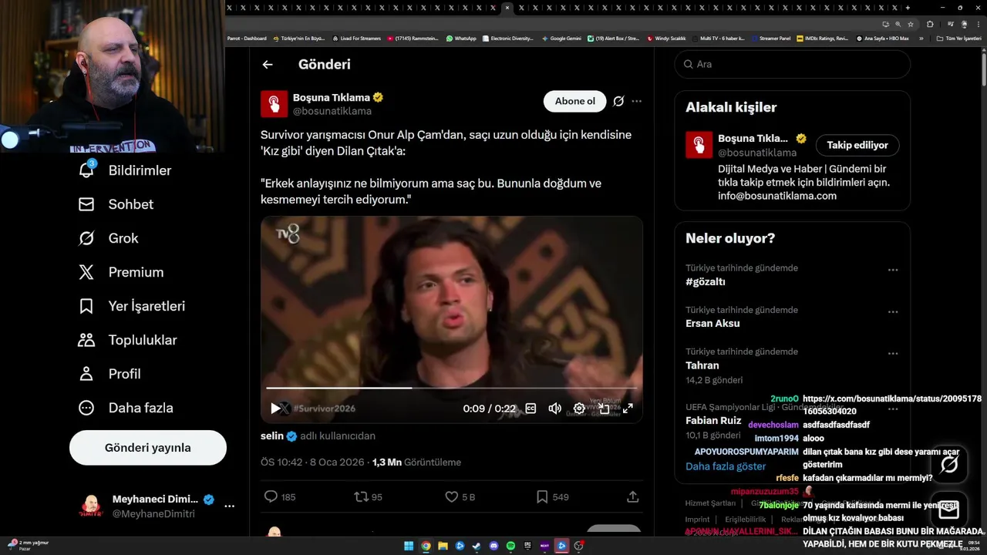Viewport: 987px width, 555px height.
Task: Open options for the #gözaltı trend
Action: point(893,270)
